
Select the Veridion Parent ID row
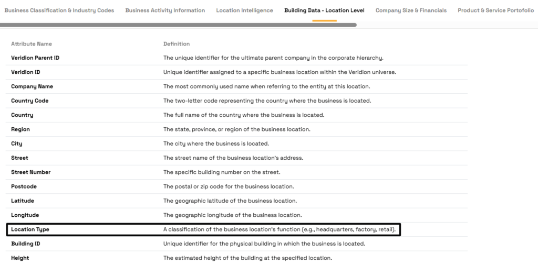click(35, 58)
